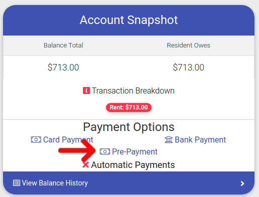The width and height of the screenshot is (259, 197).
Task: Click the Transaction Breakdown label
Action: tap(133, 90)
